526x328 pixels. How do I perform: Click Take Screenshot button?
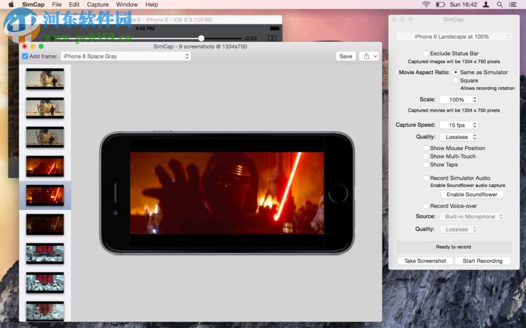[425, 260]
